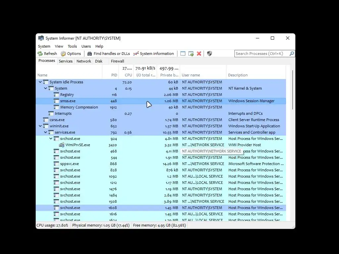This screenshot has width=339, height=254.
Task: Click the find window toolbar icon
Action: 183,54
